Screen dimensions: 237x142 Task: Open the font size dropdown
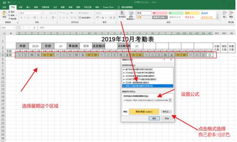coord(48,13)
